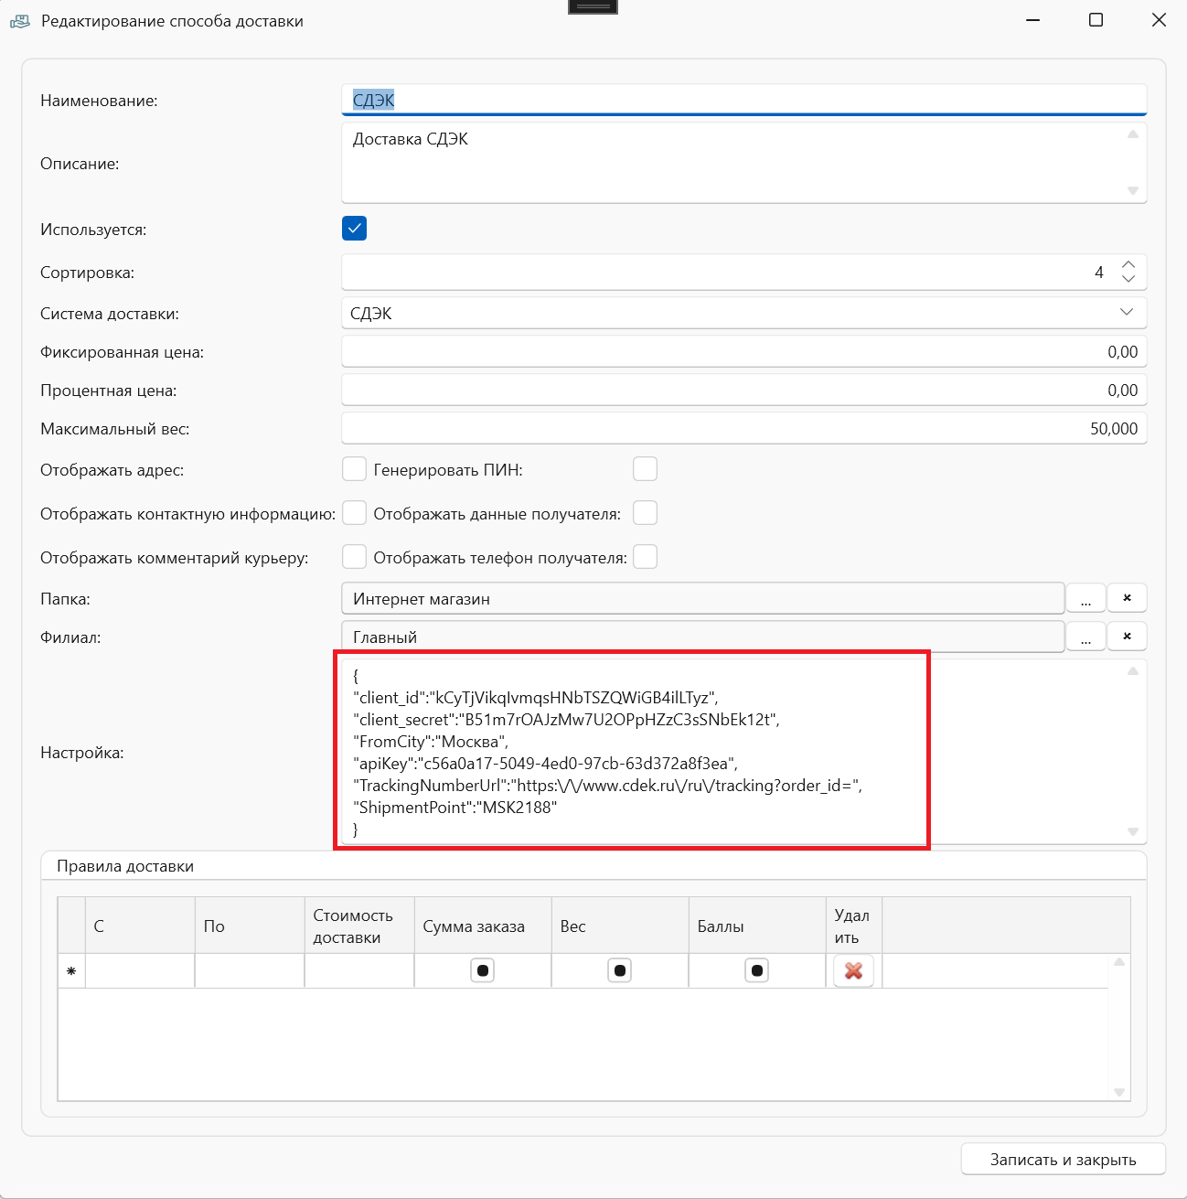Enable the Отображать адрес checkbox

coord(354,469)
